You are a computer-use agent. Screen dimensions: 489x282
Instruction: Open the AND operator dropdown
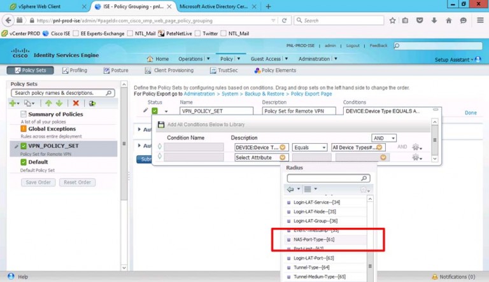coord(383,138)
